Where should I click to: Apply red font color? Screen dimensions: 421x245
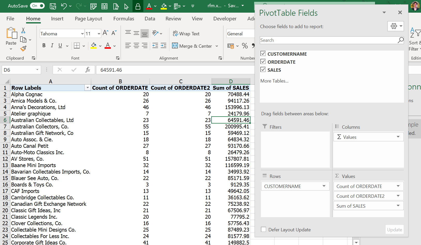[x=107, y=46]
